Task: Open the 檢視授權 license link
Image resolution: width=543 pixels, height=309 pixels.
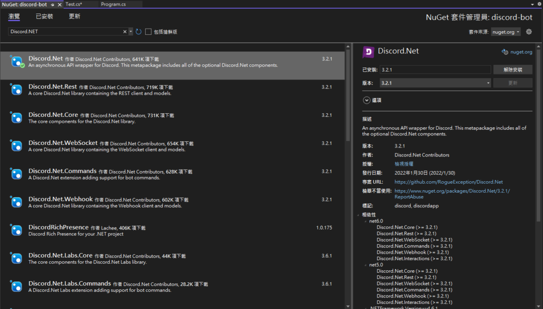Action: point(404,164)
